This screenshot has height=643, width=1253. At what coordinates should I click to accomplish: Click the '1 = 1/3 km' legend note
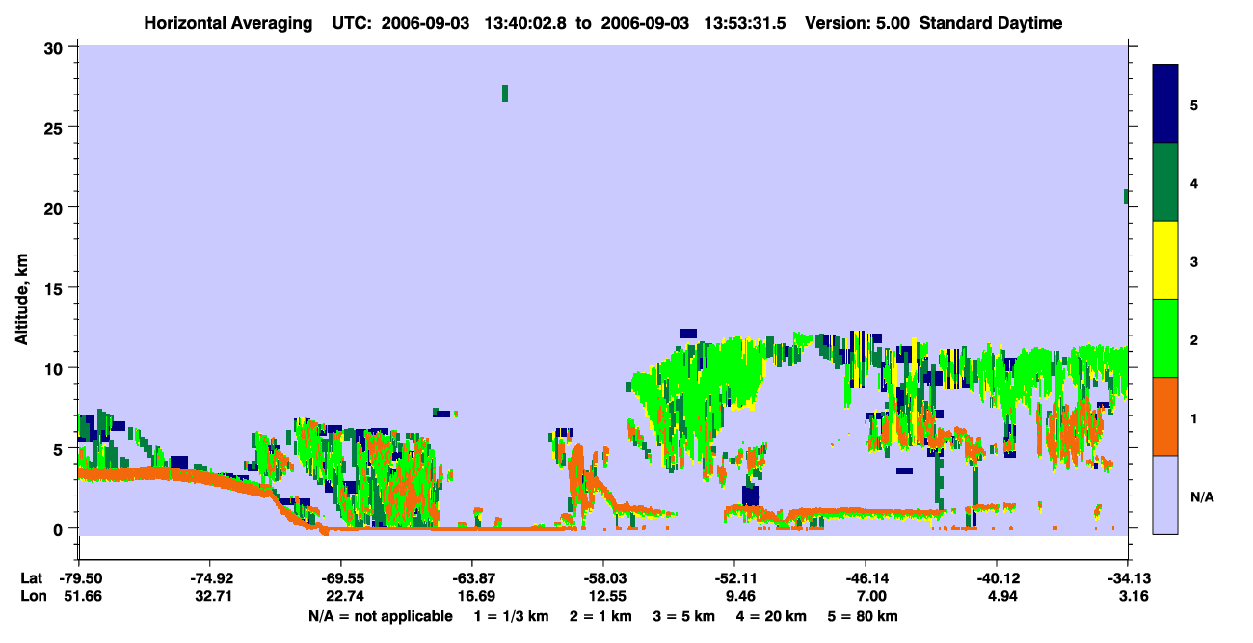click(509, 616)
